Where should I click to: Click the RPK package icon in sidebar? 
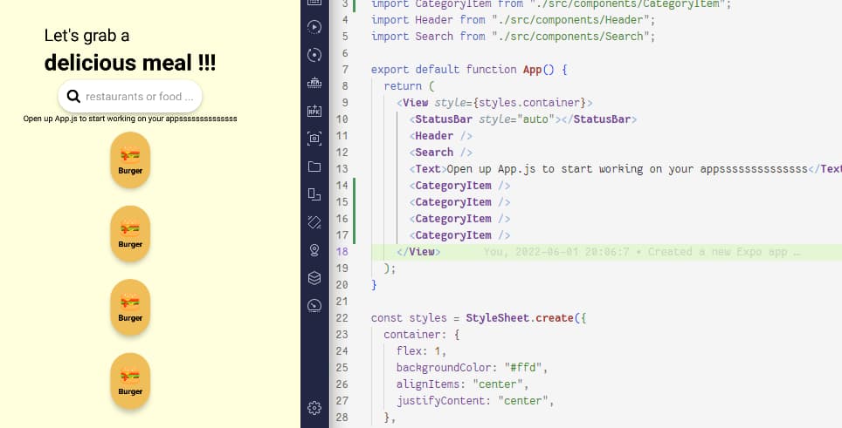click(314, 111)
